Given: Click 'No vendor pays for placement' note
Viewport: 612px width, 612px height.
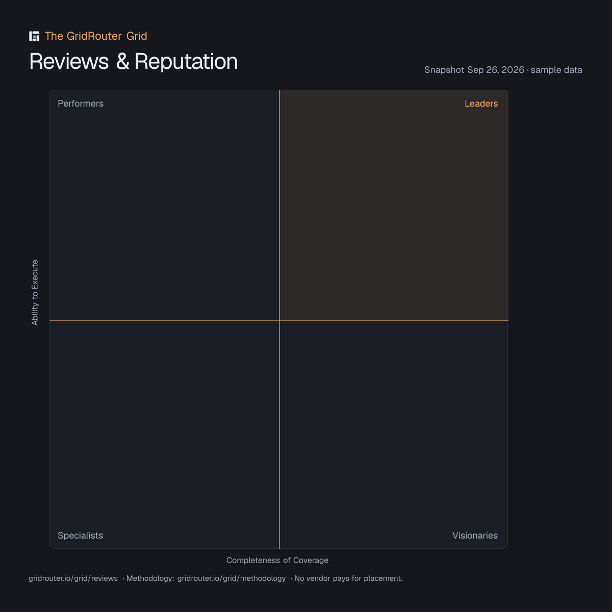Looking at the screenshot, I should click(x=348, y=578).
